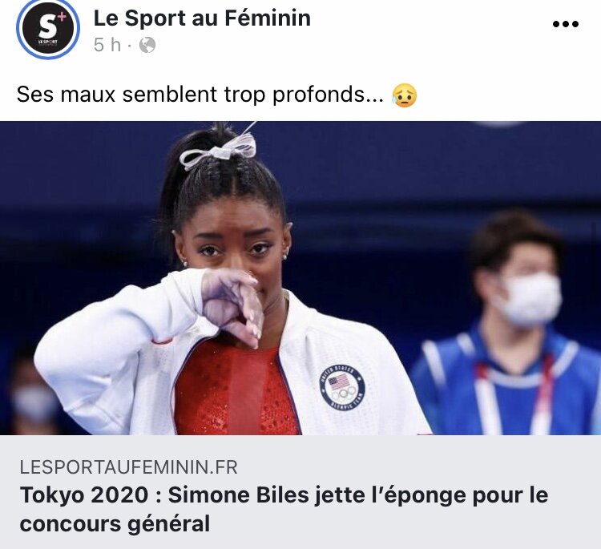Screen dimensions: 601x549
Task: Click the red leotard in the article photo
Action: [234, 390]
